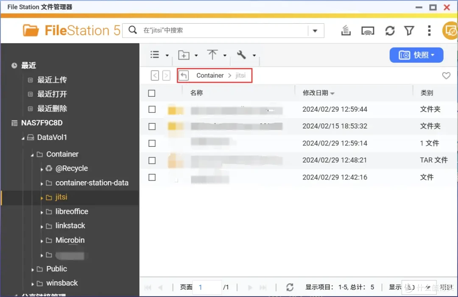
Task: Add folder to favorites with heart icon
Action: point(446,76)
